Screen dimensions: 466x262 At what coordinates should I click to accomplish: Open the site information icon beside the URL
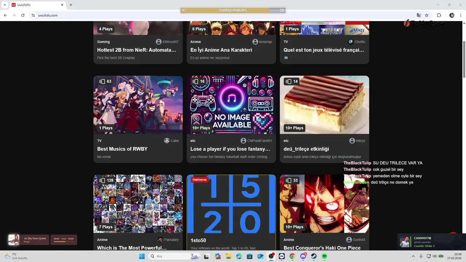[x=33, y=15]
